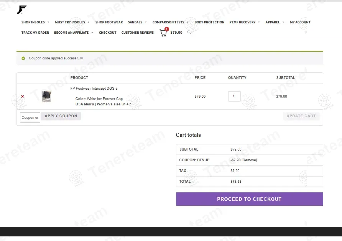Image resolution: width=342 pixels, height=241 pixels.
Task: Expand the Apparel dropdown arrow
Action: pos(283,22)
